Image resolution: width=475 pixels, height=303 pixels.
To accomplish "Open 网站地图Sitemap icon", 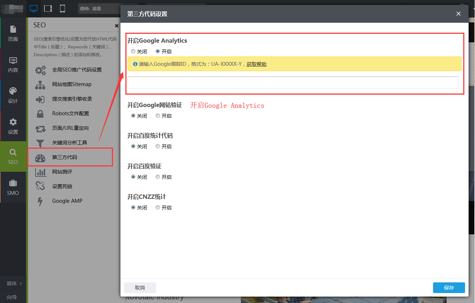I will (40, 85).
